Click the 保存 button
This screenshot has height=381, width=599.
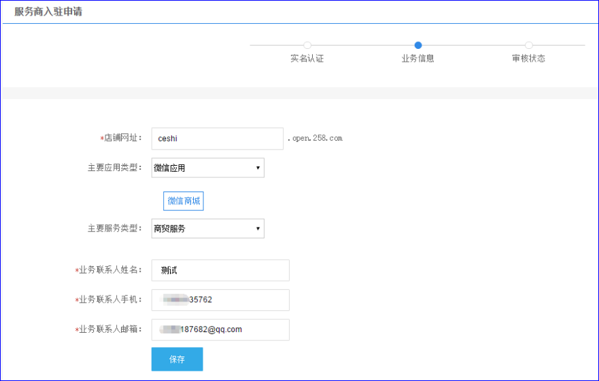177,359
